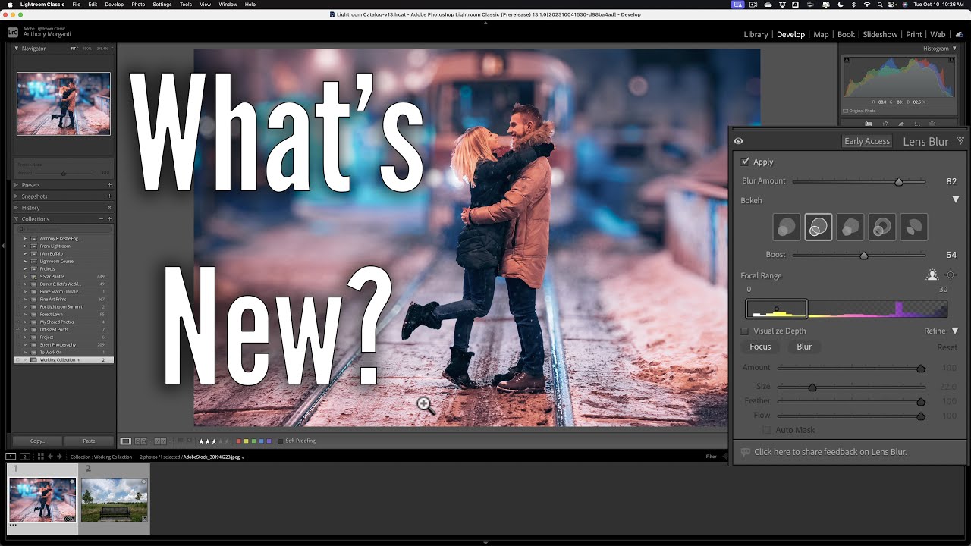Collapse the Refine section triangle

[955, 331]
